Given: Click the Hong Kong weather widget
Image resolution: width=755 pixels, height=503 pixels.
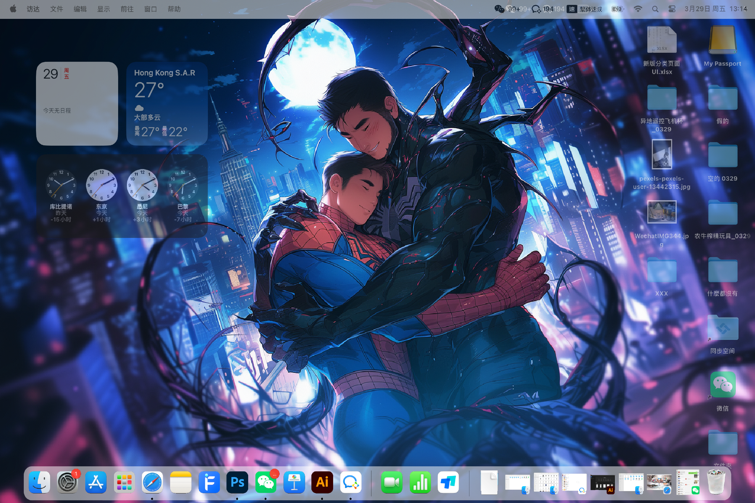Looking at the screenshot, I should tap(167, 104).
